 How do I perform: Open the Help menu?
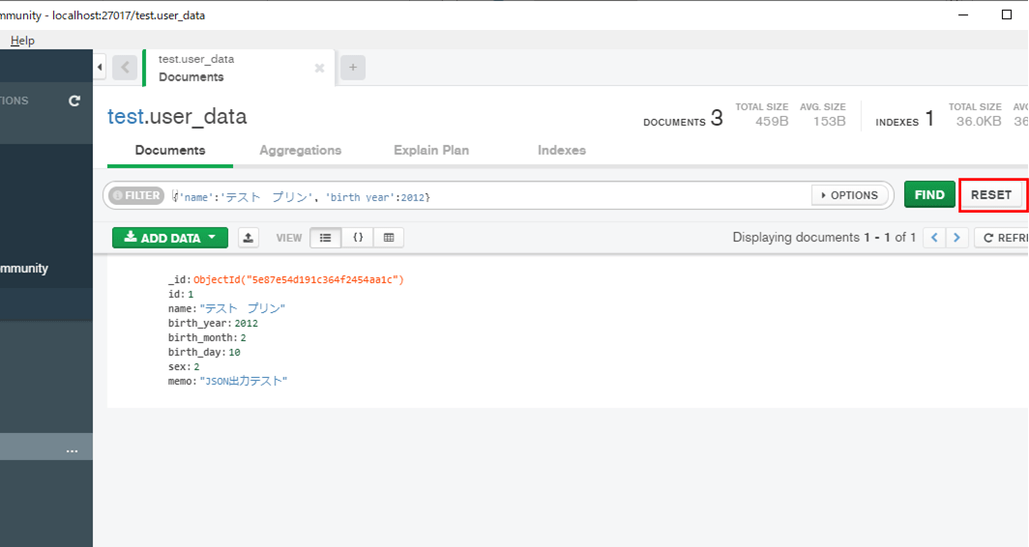(x=22, y=41)
